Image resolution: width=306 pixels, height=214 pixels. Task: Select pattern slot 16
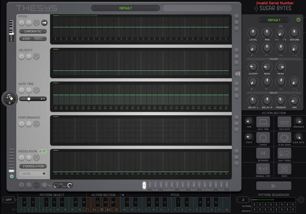226,185
